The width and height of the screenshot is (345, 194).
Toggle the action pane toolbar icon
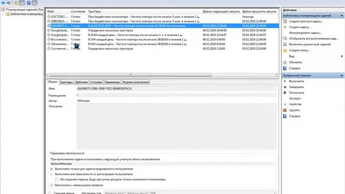pos(34,3)
